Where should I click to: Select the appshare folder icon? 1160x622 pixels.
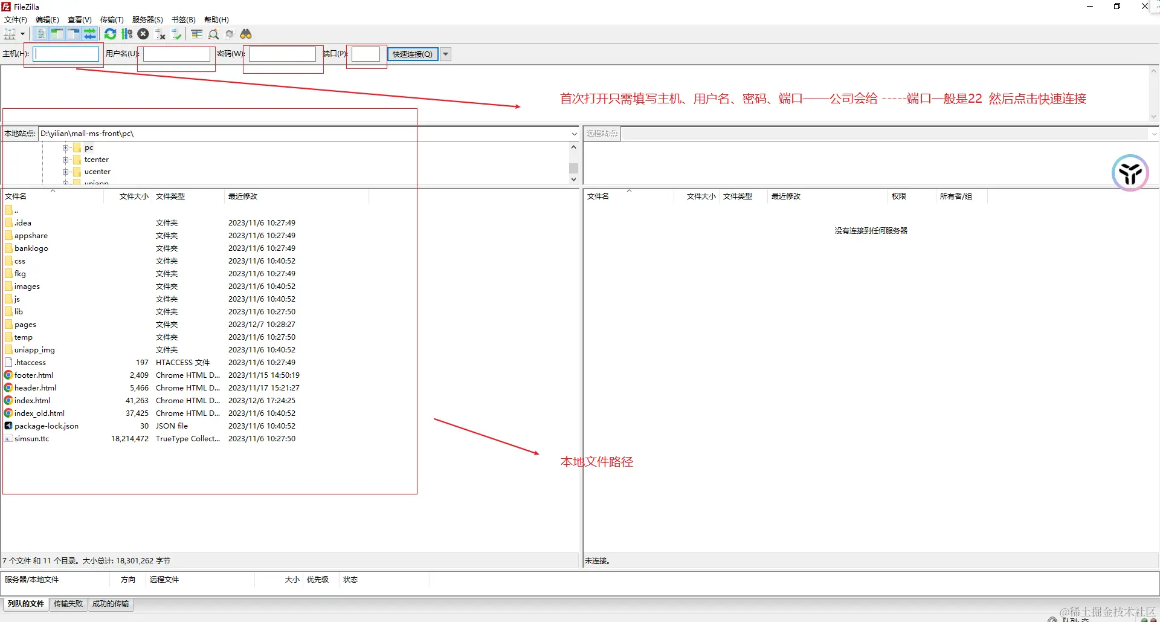(x=8, y=236)
